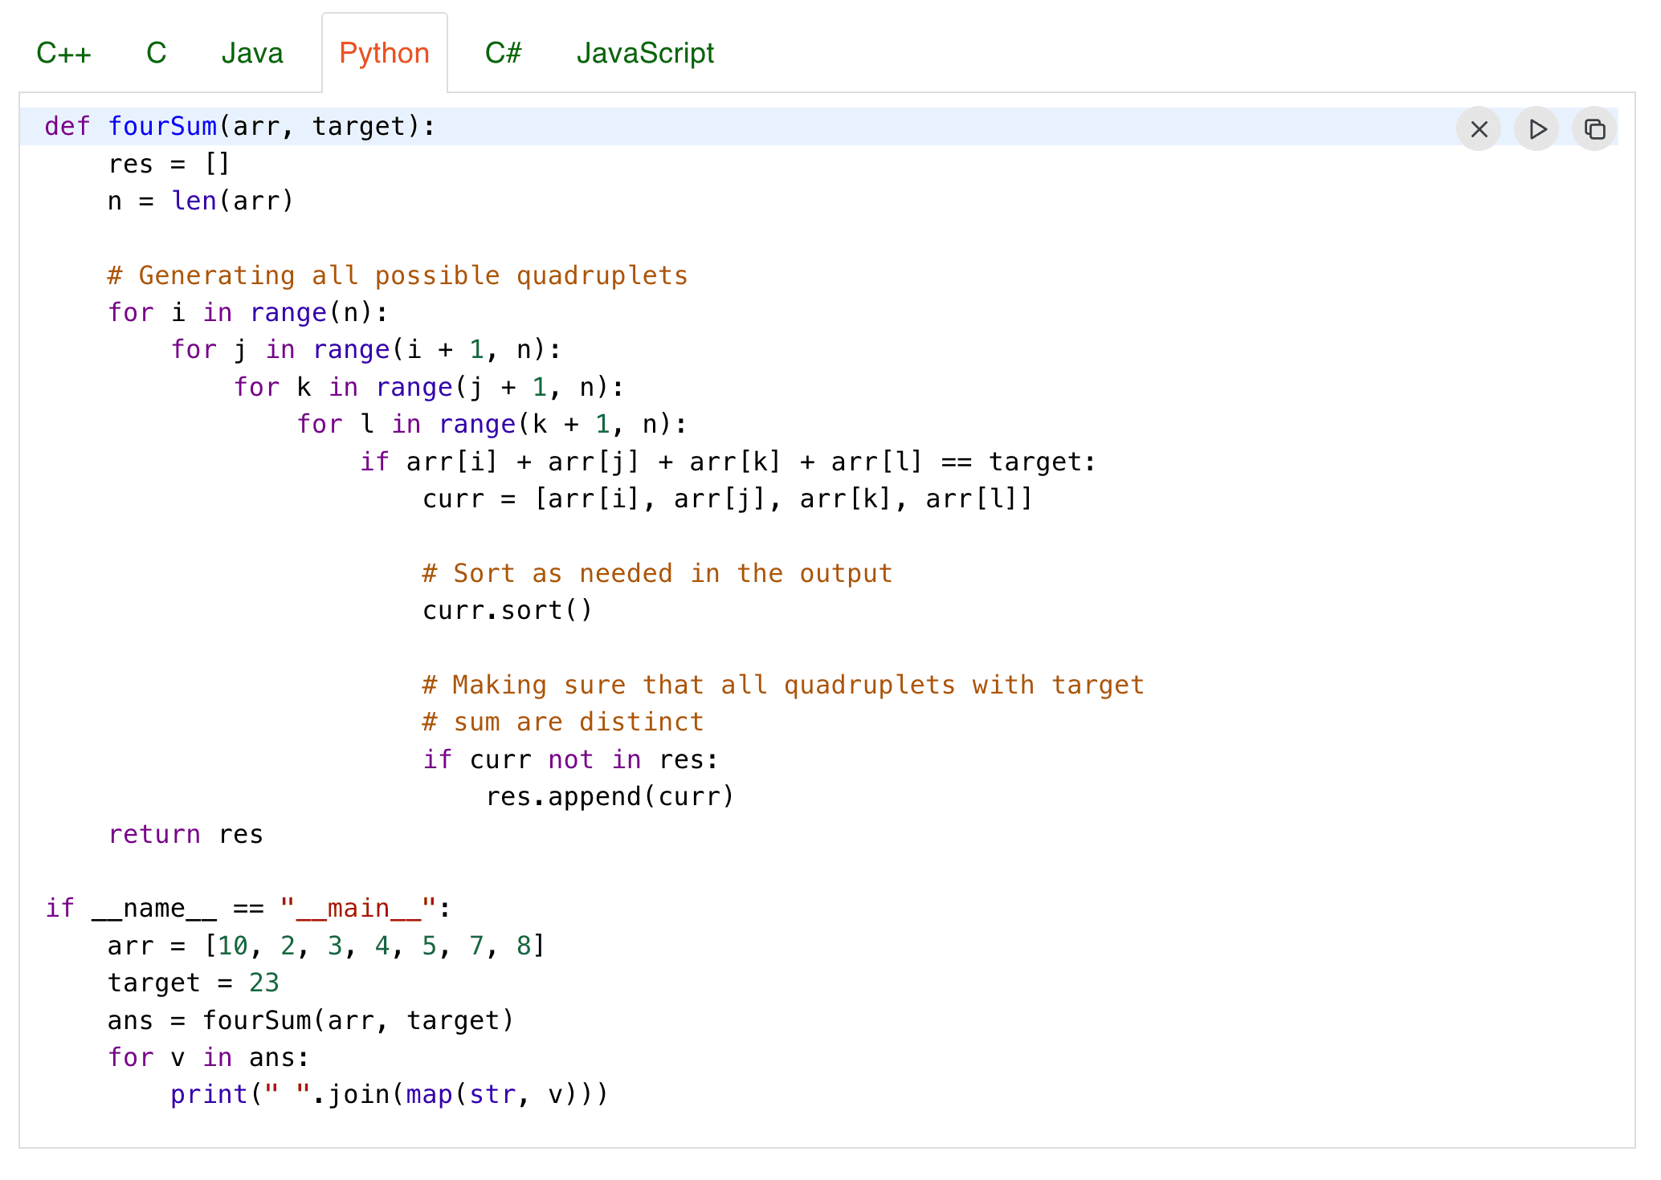
Task: Close the code preview with the X icon
Action: [x=1478, y=128]
